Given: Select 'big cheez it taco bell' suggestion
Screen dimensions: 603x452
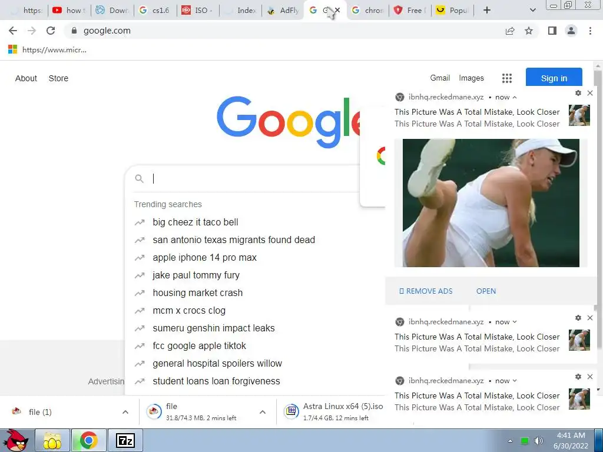Looking at the screenshot, I should coord(196,222).
